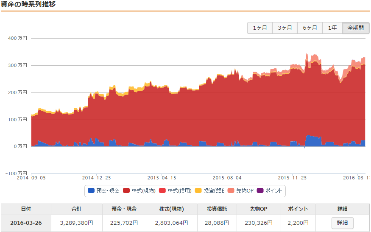Viewport: 371px width, 232px height.
Task: Click the 2015-04-15 axis date label
Action: [x=162, y=178]
